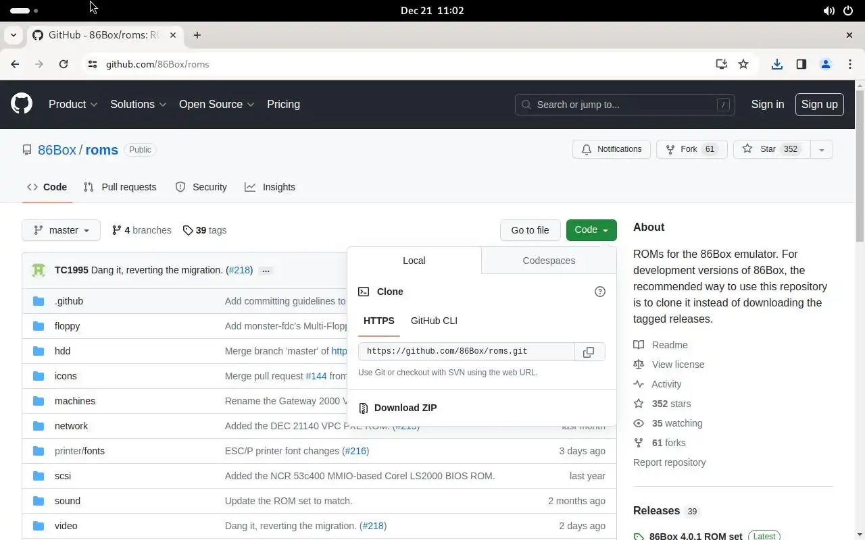Screen dimensions: 865x540
Task: Open the scsi folder
Action: coord(63,476)
